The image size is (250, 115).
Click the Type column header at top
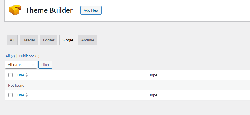click(x=153, y=75)
